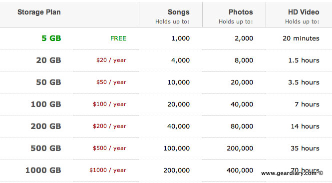Click the www.geardiary.com watermark
The image size is (332, 183).
click(x=292, y=173)
